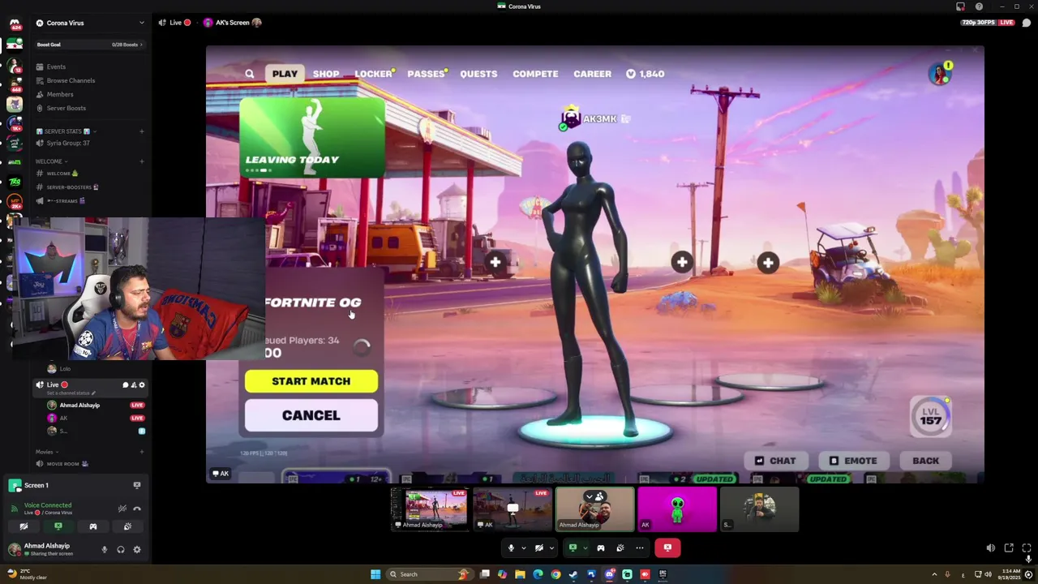Edit Live channel settings gear
Image resolution: width=1038 pixels, height=584 pixels.
tap(142, 385)
